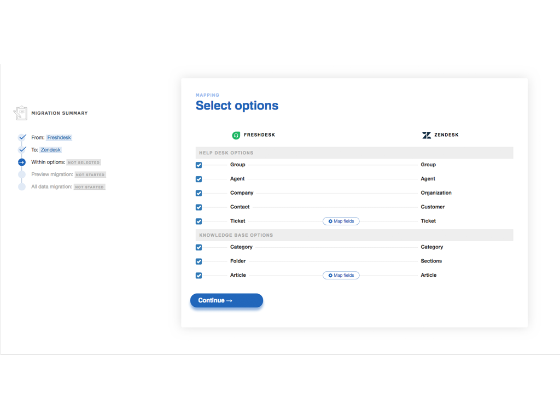Click the Preview migration step circle
This screenshot has height=420, width=560.
22,174
